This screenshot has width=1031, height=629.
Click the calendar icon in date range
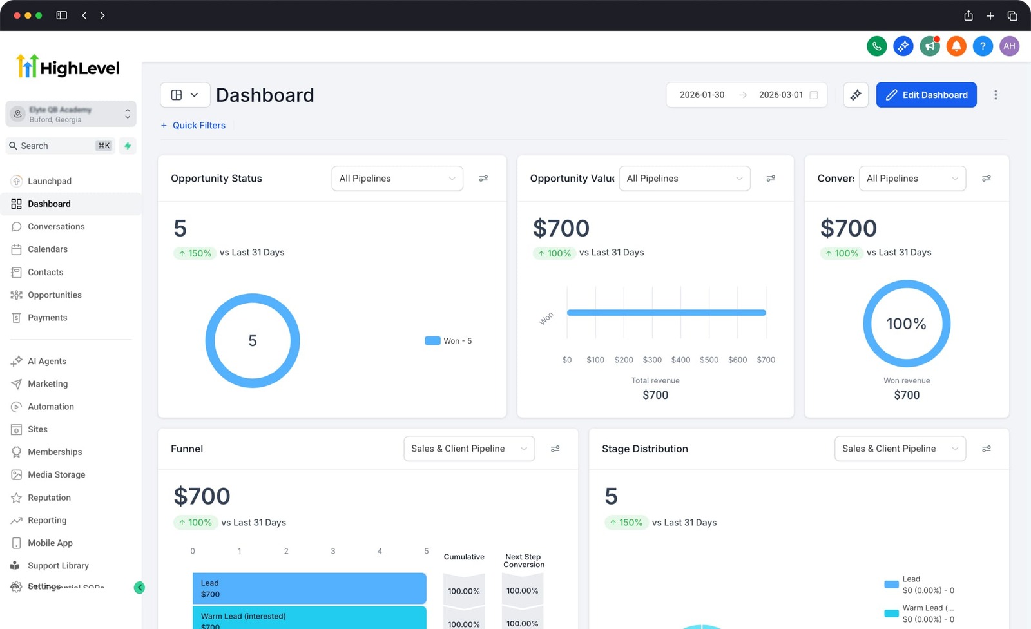pyautogui.click(x=814, y=95)
